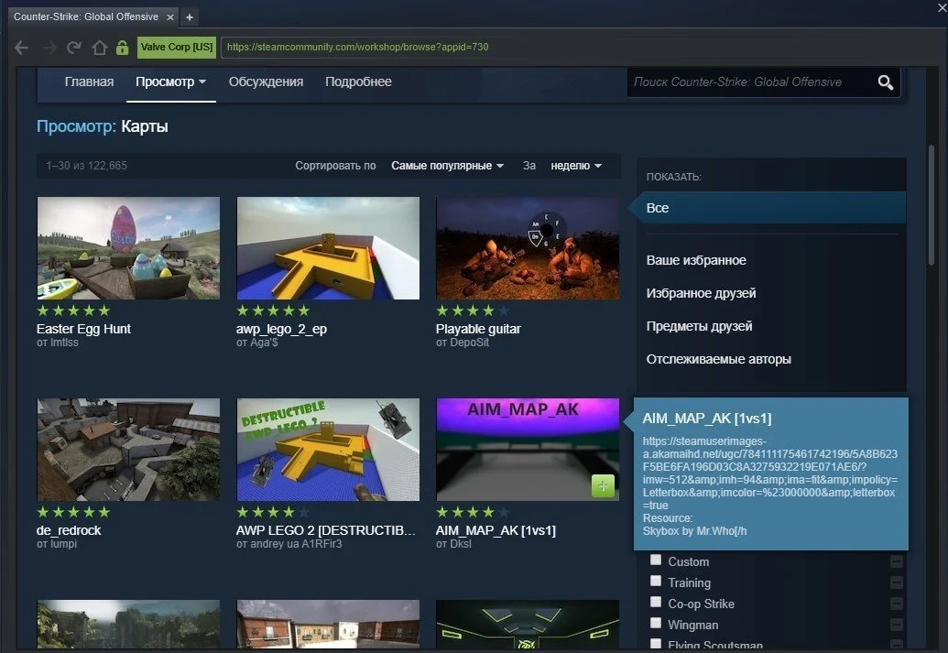Exclude the Co-op Strike tag minus icon
The height and width of the screenshot is (653, 948).
(897, 604)
